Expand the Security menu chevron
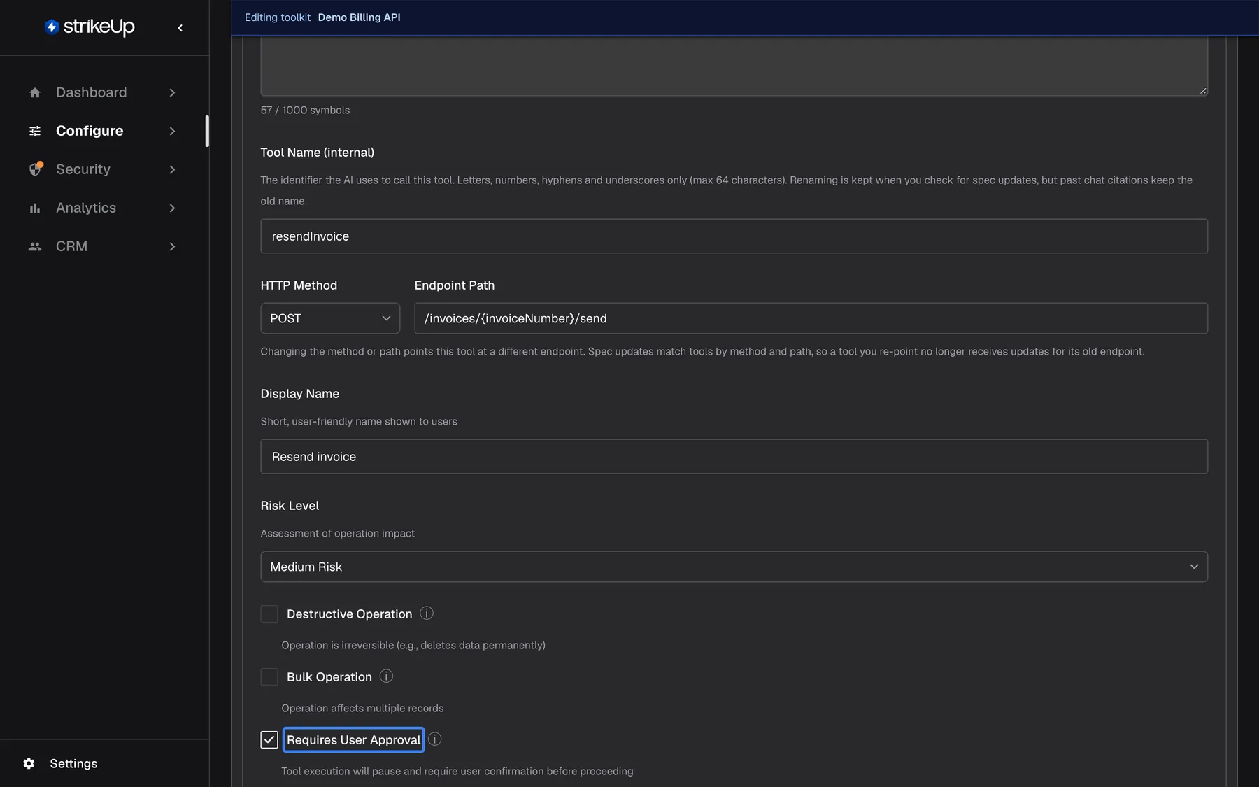Screen dimensions: 1259x787 (172, 169)
